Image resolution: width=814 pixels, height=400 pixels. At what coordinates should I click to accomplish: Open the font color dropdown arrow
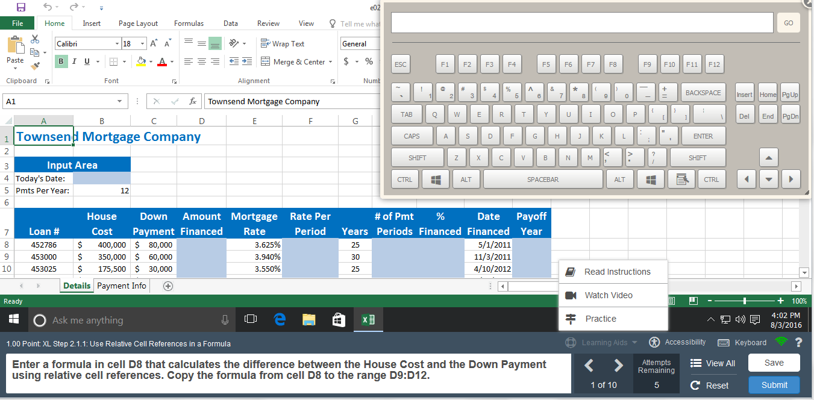[171, 61]
